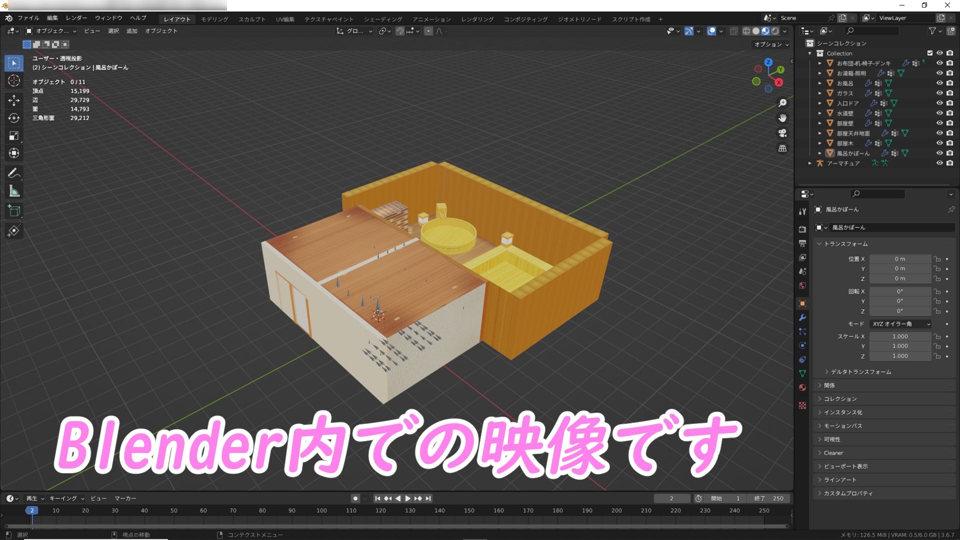Select the Move tool in the toolbar
This screenshot has height=540, width=960.
point(13,99)
